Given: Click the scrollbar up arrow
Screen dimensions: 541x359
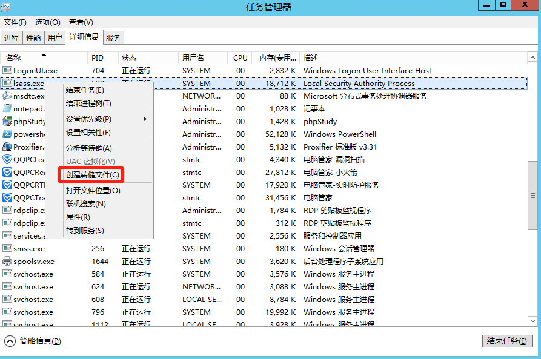Looking at the screenshot, I should click(533, 58).
